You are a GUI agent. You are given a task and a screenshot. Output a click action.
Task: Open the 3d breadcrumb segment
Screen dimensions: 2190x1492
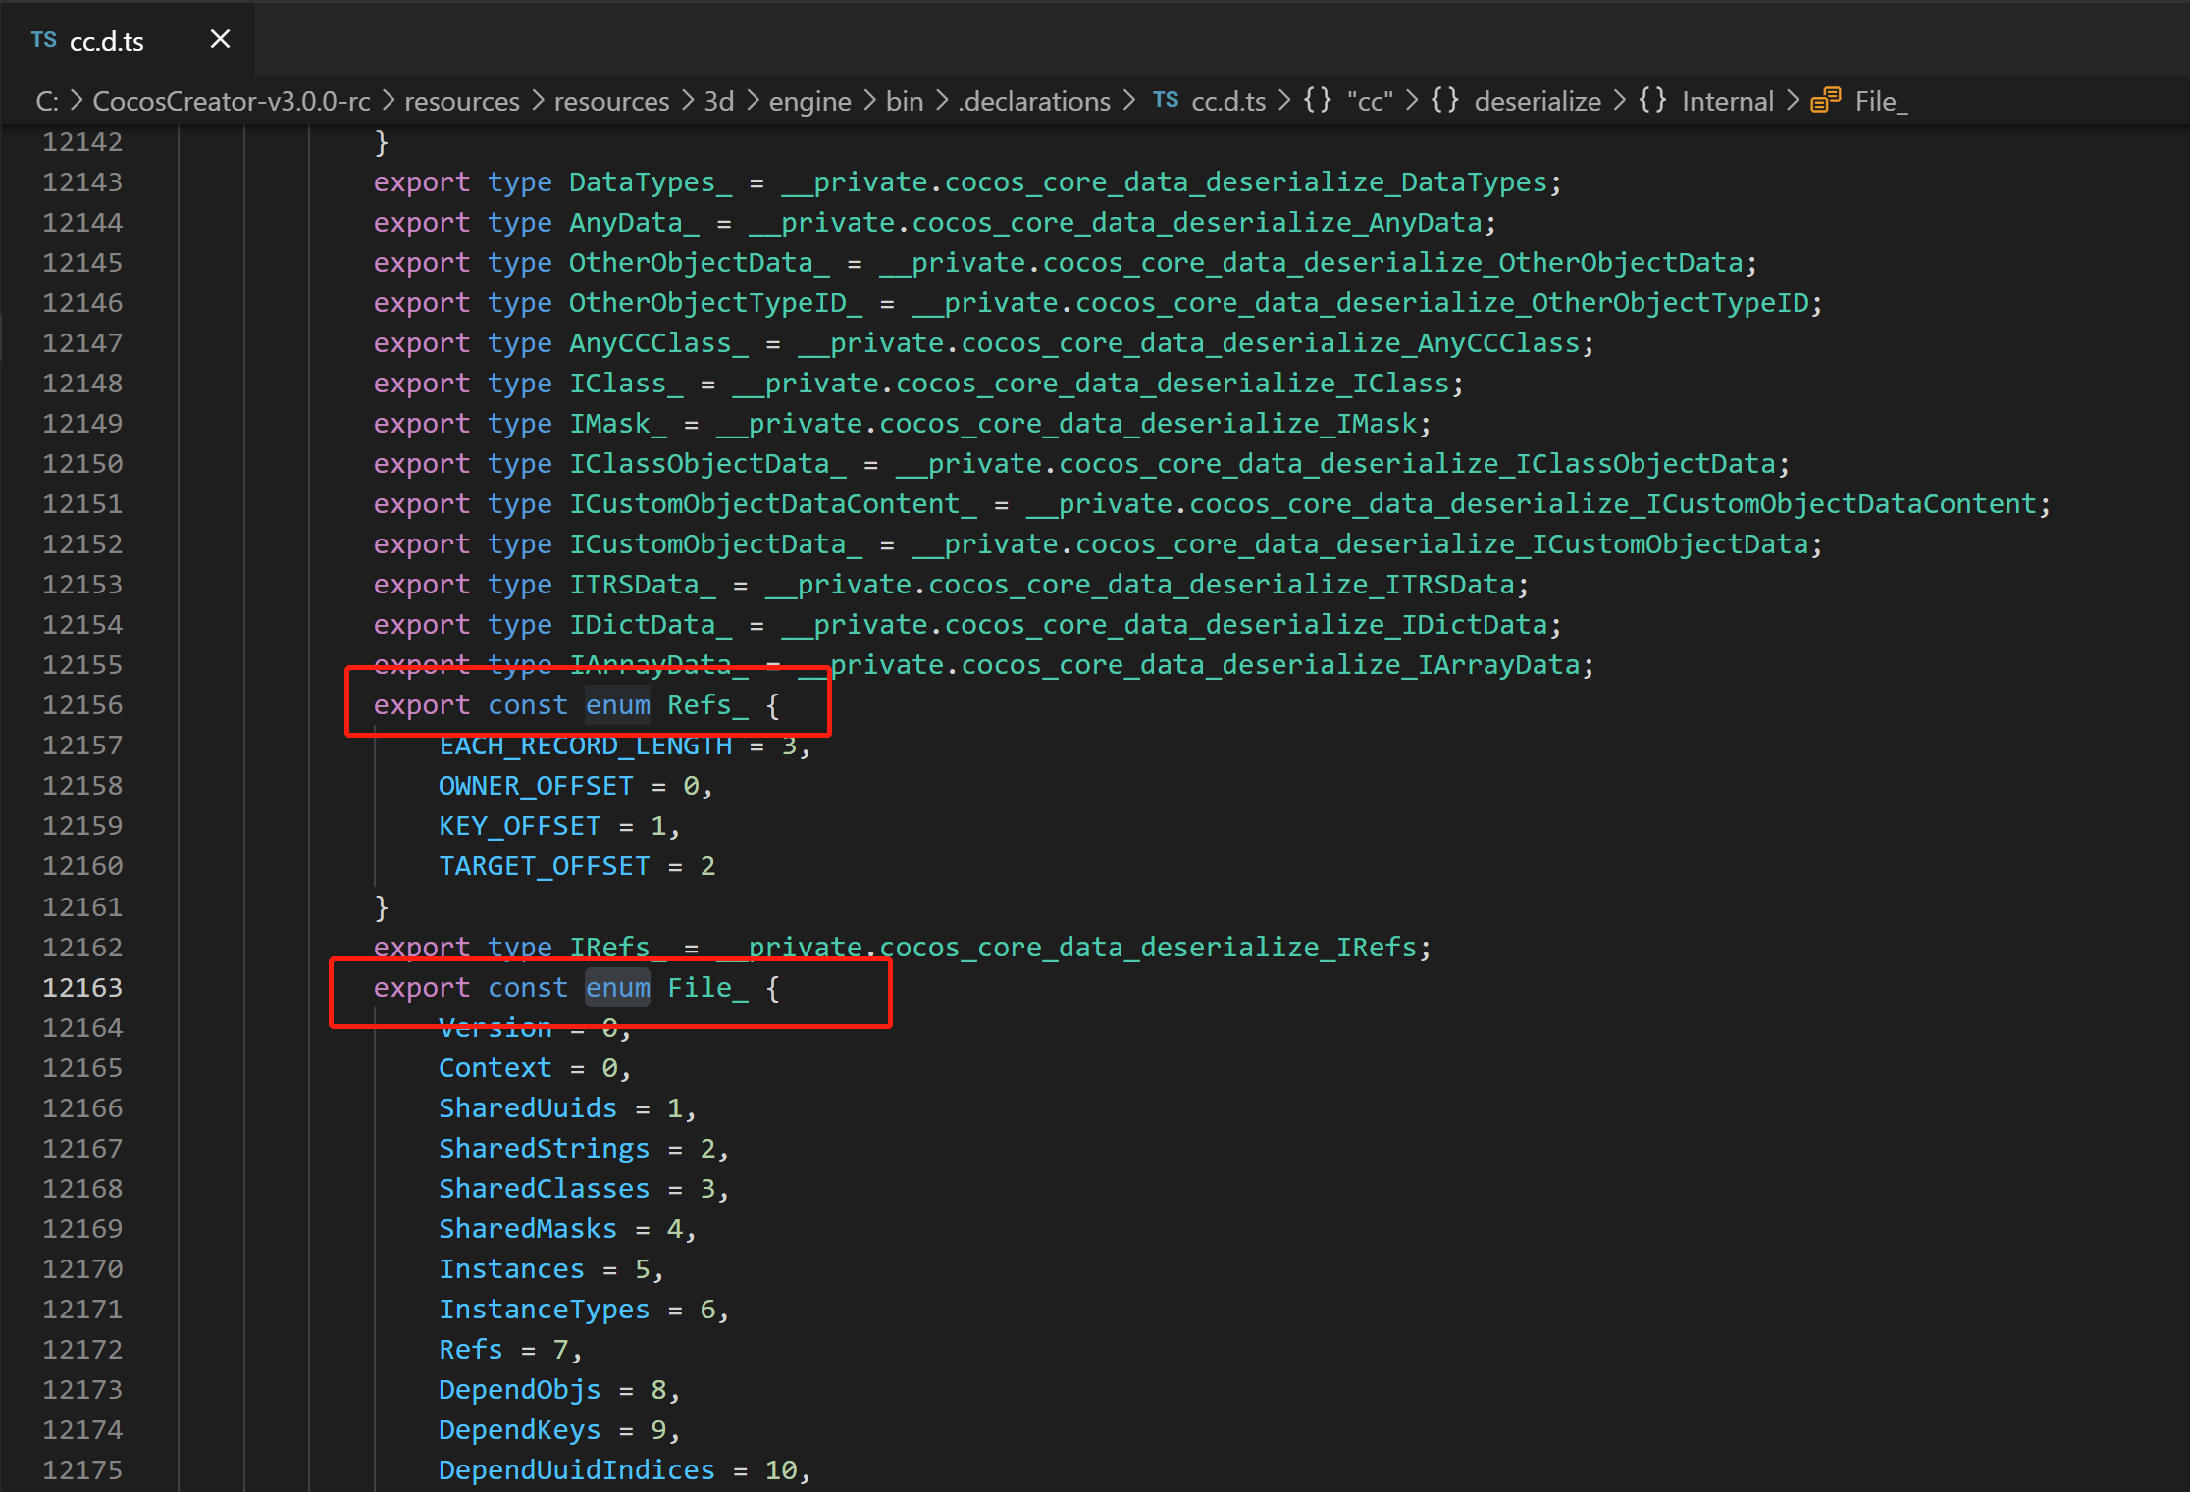[718, 101]
